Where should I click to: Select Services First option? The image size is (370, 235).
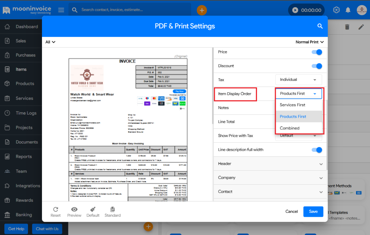pos(293,105)
